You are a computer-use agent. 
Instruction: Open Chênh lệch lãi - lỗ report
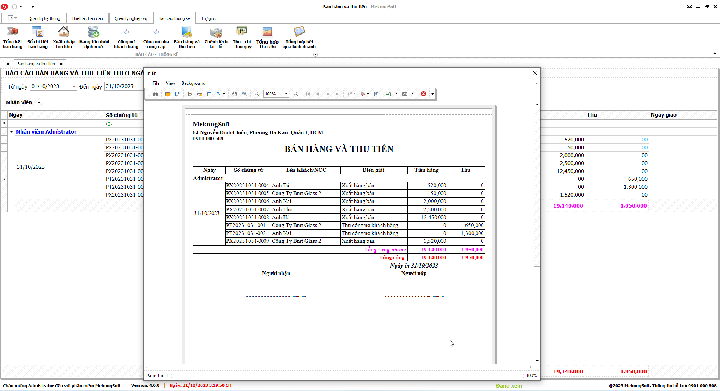pos(216,38)
